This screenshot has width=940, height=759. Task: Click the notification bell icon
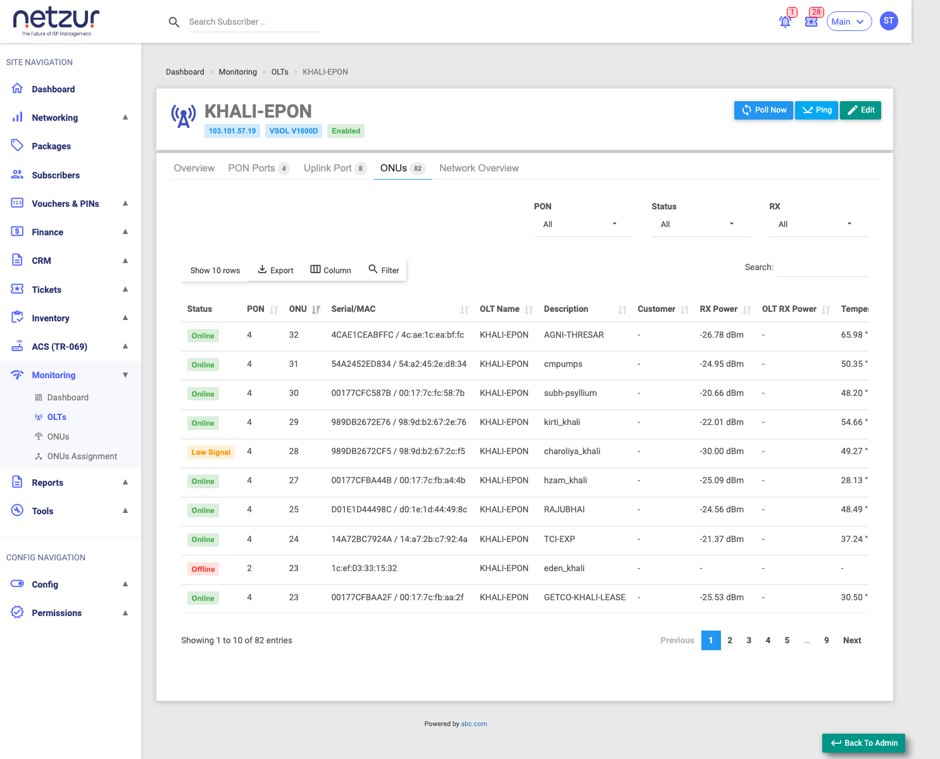(785, 22)
